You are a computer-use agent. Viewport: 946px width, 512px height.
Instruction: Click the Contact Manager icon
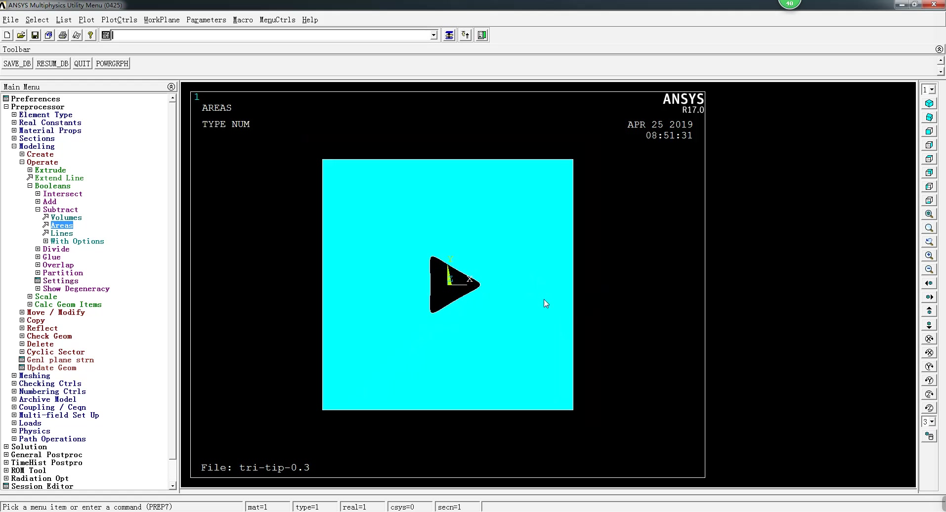pos(482,35)
